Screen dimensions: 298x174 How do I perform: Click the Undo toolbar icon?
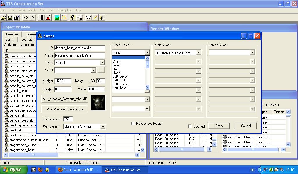point(25,18)
